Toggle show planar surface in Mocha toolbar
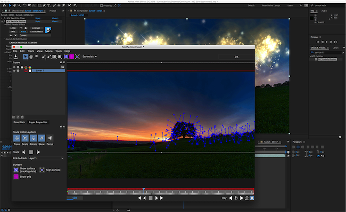The image size is (346, 212). 66,57
